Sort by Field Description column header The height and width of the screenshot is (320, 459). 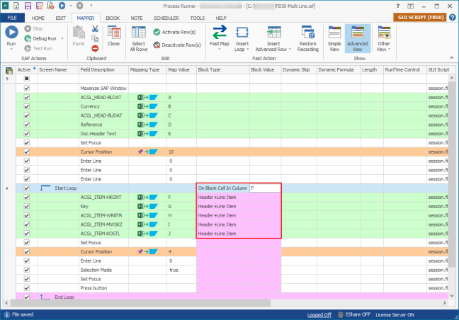[104, 70]
